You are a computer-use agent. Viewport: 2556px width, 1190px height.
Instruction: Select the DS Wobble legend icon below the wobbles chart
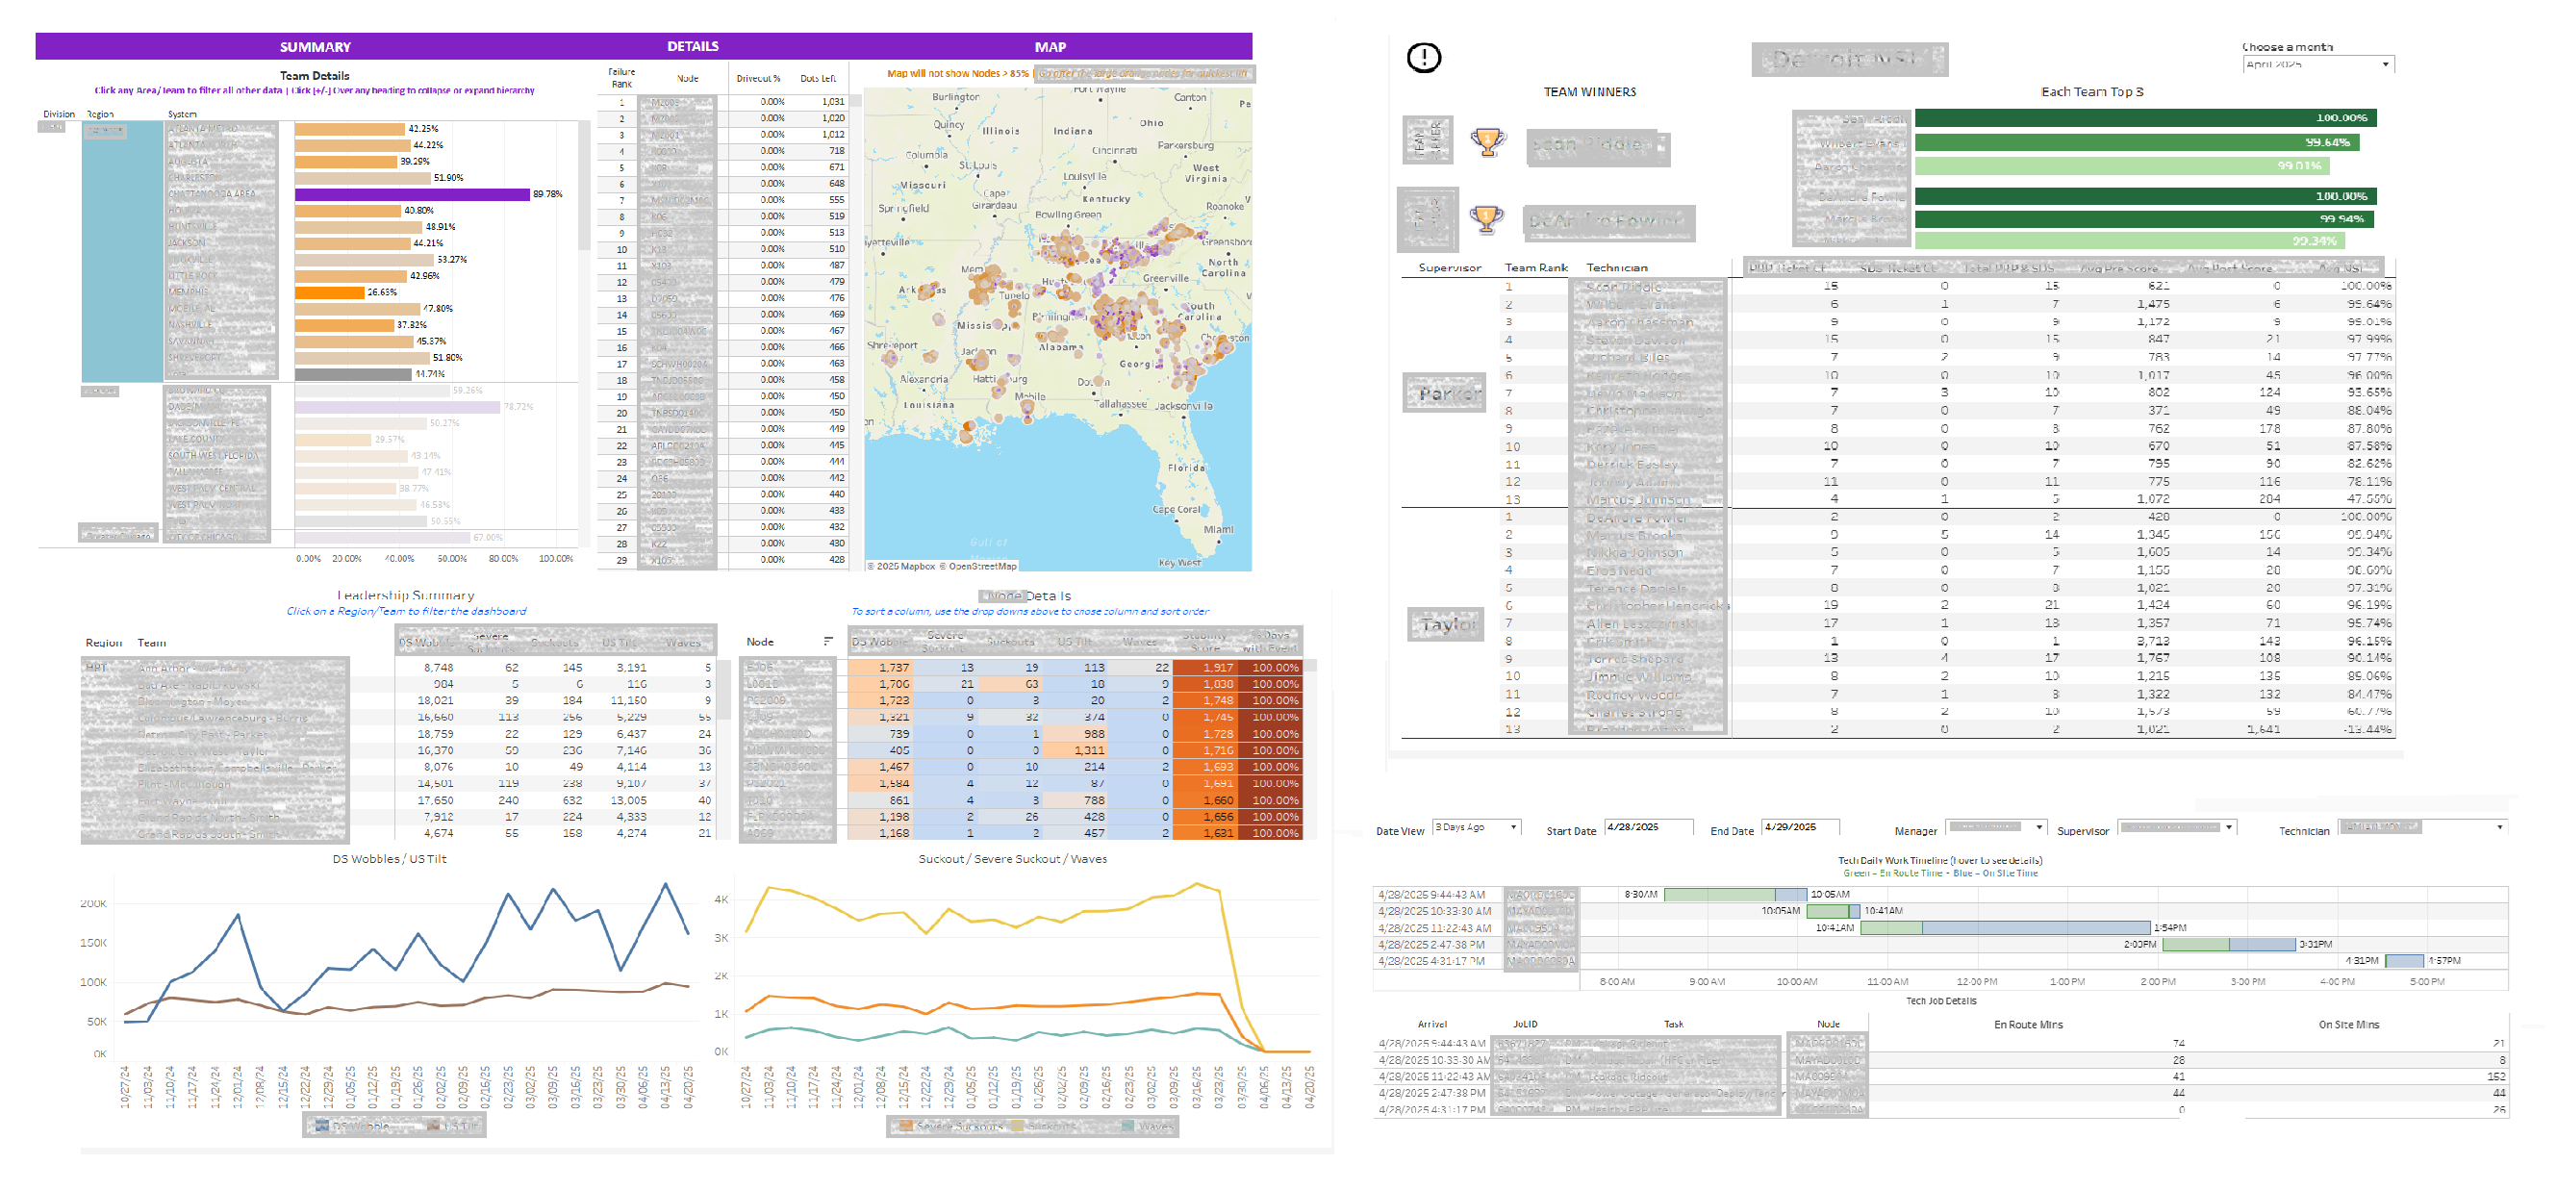[x=322, y=1126]
